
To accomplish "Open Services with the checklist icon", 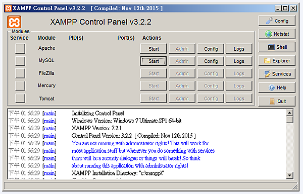I will (277, 74).
